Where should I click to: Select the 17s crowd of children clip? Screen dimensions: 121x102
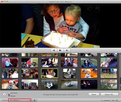69,63
